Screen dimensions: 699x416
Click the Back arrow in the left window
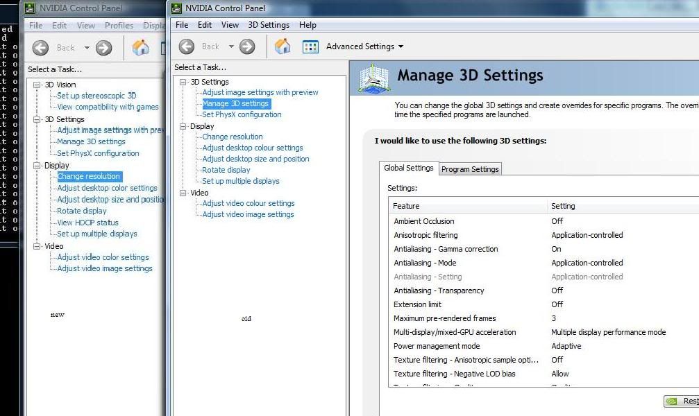pyautogui.click(x=40, y=47)
